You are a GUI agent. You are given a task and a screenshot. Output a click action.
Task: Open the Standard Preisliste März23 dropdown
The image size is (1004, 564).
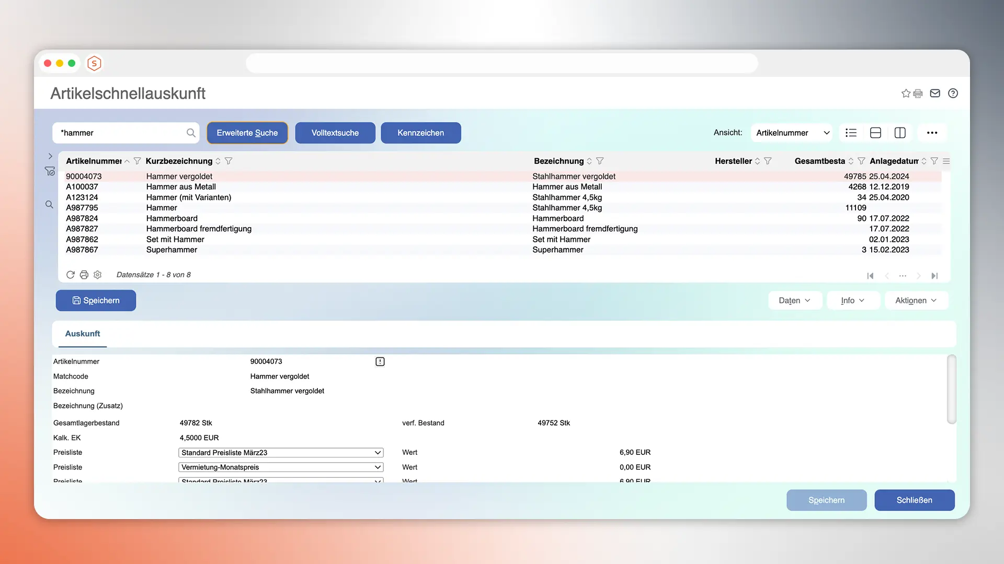[x=281, y=453]
